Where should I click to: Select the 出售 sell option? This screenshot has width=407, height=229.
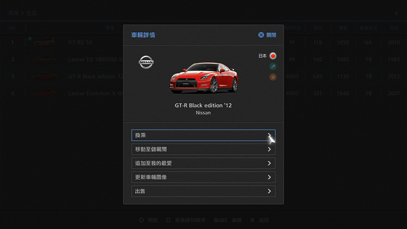[203, 191]
